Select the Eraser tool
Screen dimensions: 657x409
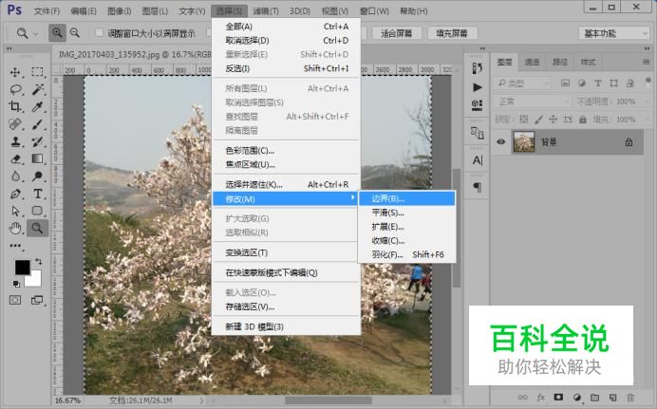pyautogui.click(x=15, y=158)
